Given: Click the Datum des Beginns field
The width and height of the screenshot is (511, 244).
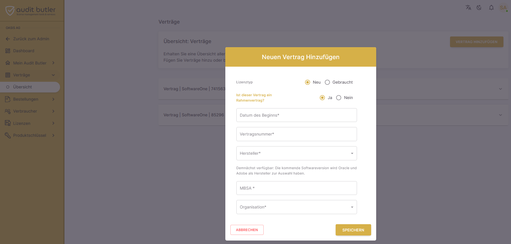Looking at the screenshot, I should pyautogui.click(x=297, y=115).
